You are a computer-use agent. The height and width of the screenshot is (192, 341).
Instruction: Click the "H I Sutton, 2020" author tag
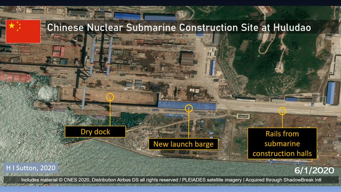pos(29,168)
